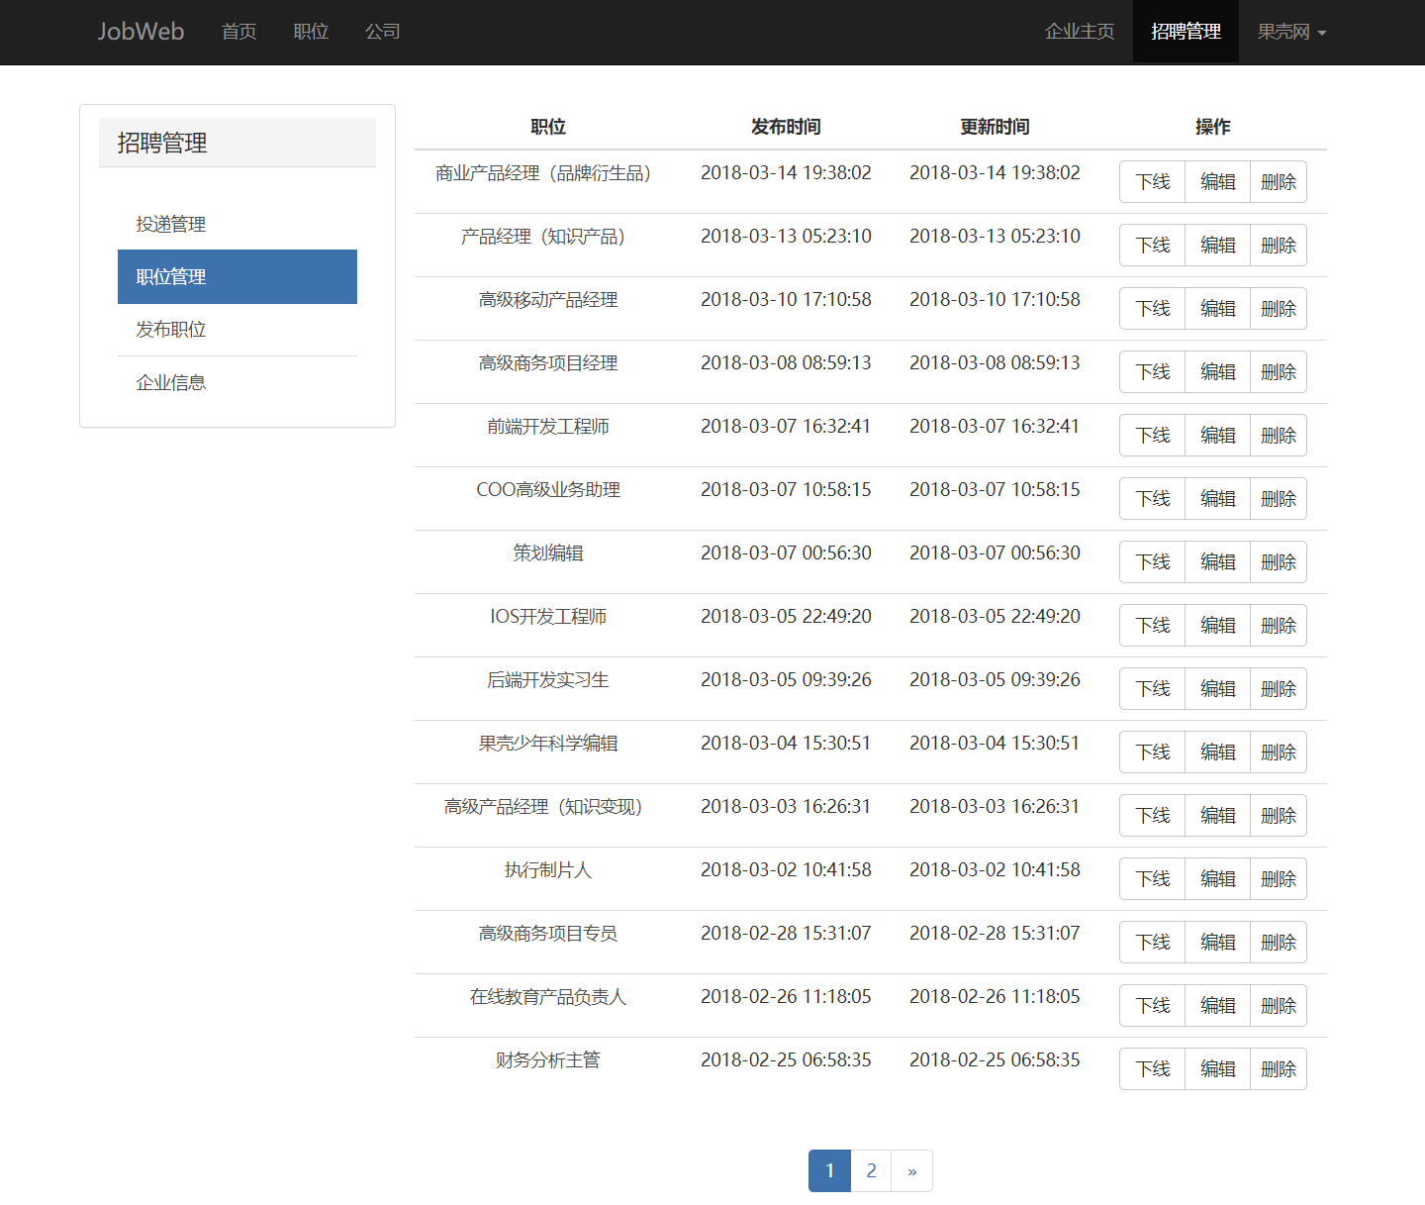This screenshot has height=1205, width=1425.
Task: Take 高级商务项目专员 offline
Action: [1152, 943]
